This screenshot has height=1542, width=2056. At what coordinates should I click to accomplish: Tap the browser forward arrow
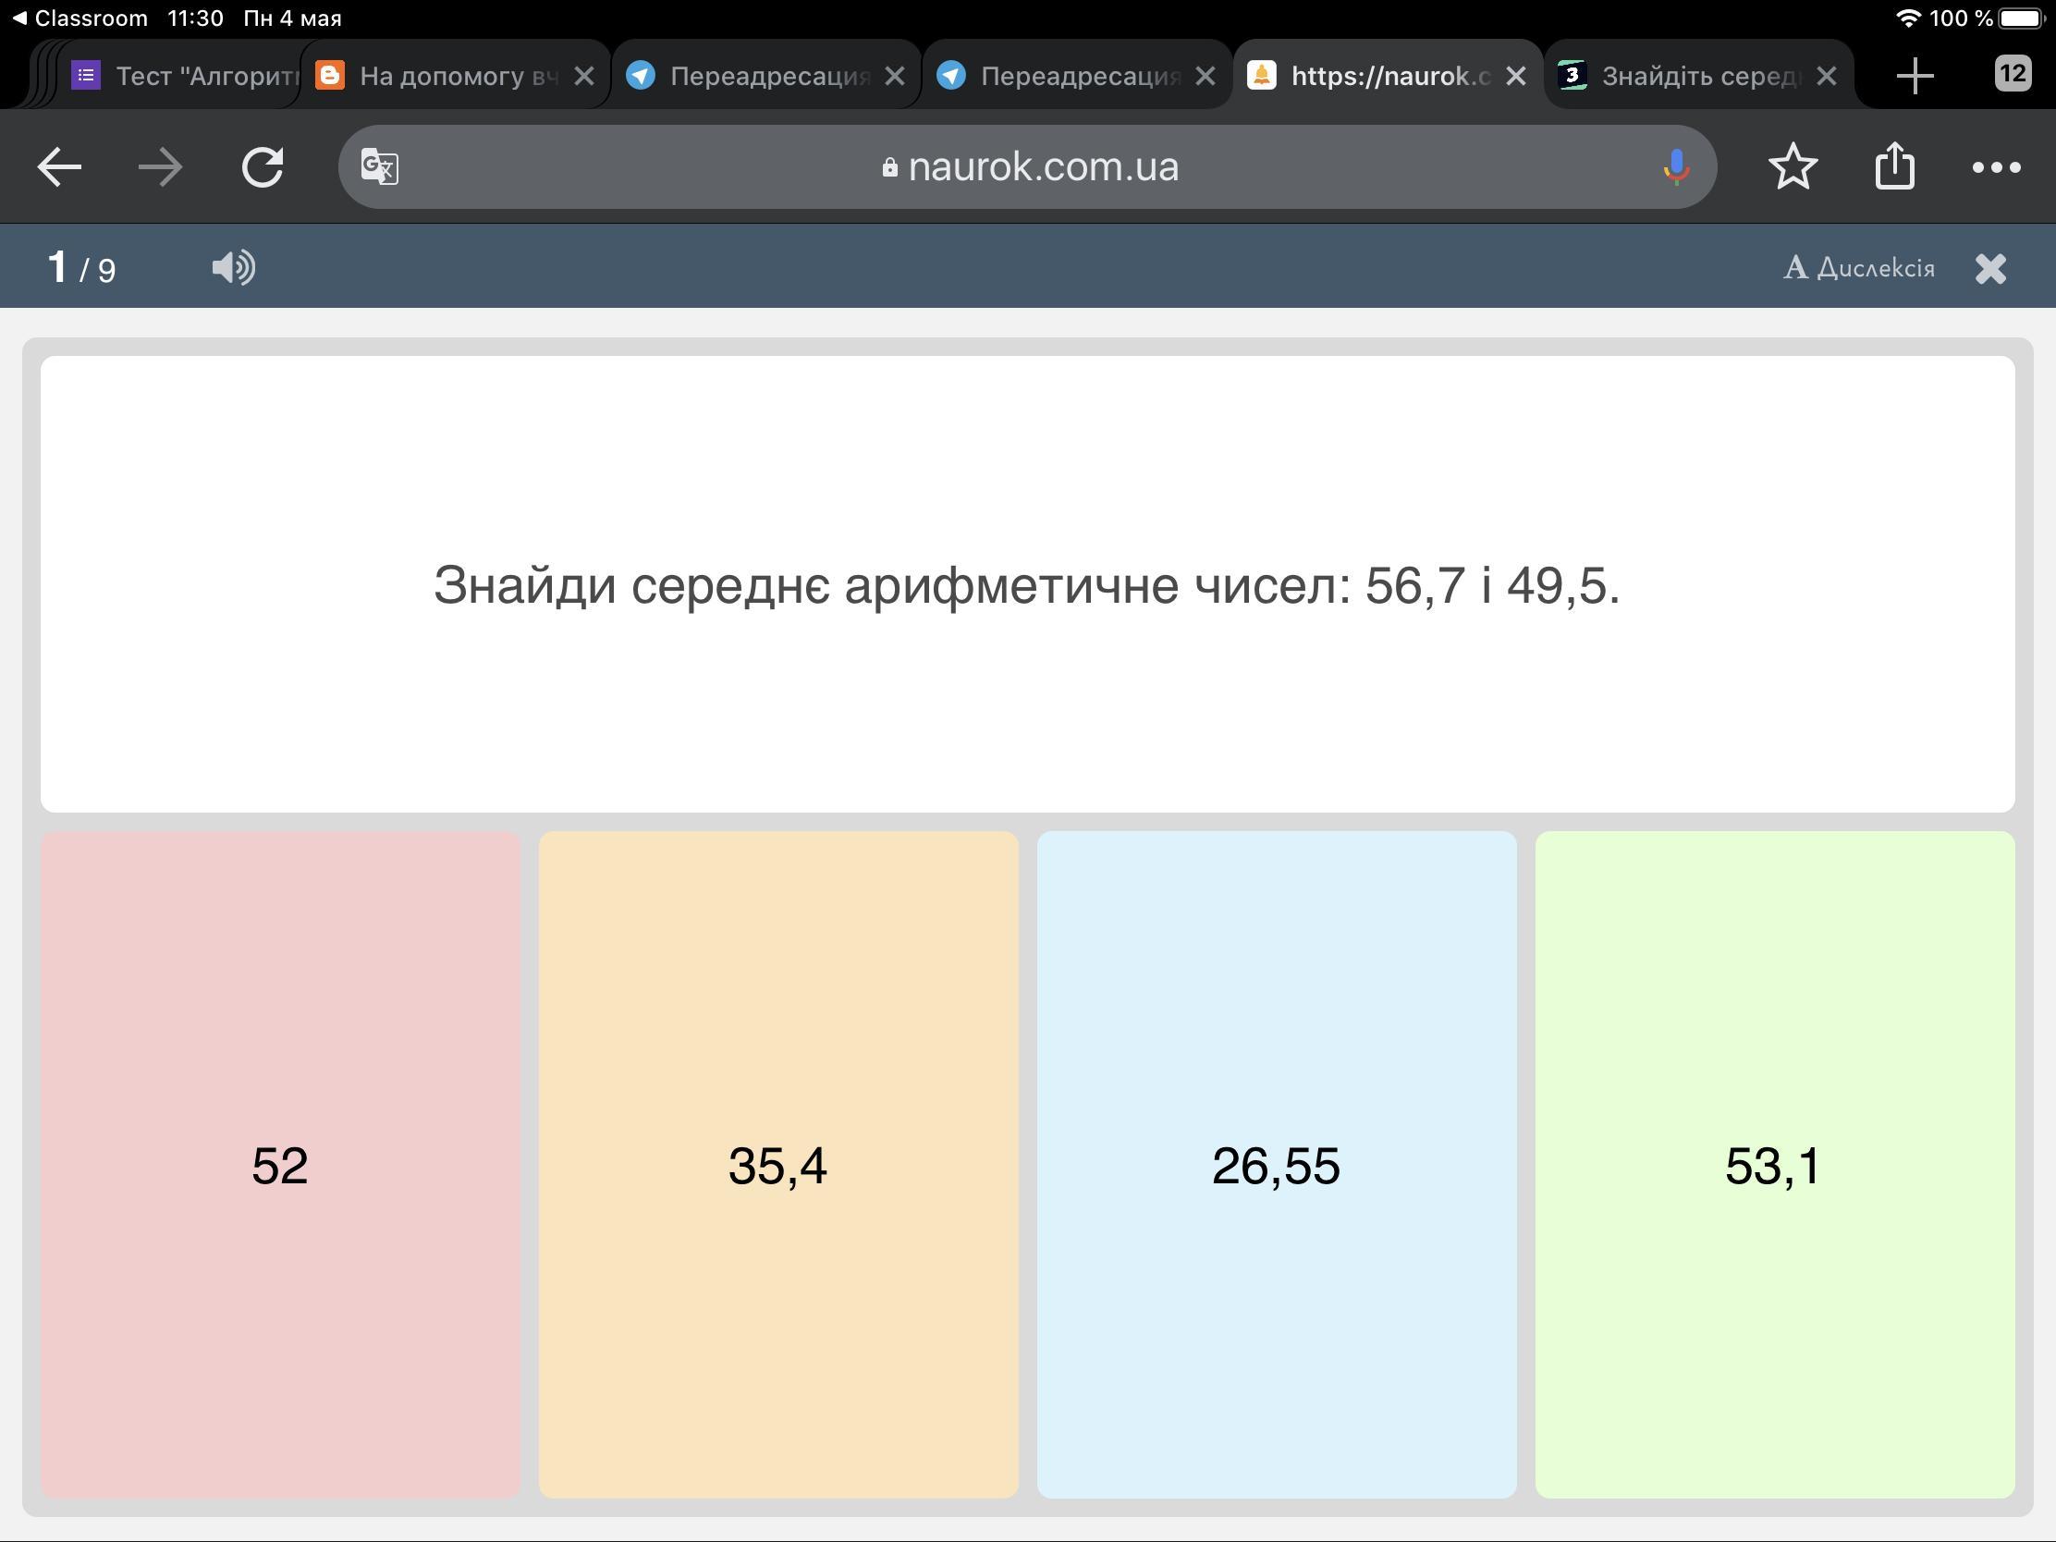(x=160, y=167)
